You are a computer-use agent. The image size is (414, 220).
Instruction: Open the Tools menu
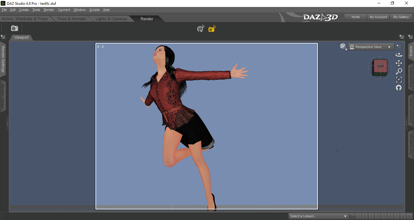(x=36, y=10)
